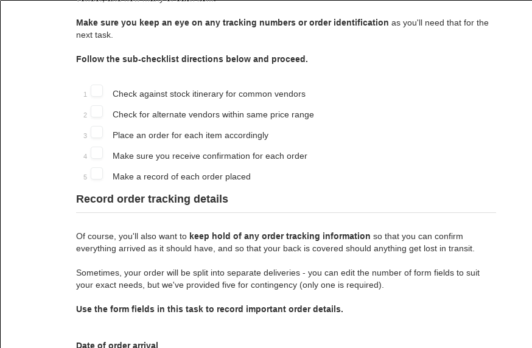
Task: Click 'Follow the sub-checklist directions below' text
Action: 192,59
